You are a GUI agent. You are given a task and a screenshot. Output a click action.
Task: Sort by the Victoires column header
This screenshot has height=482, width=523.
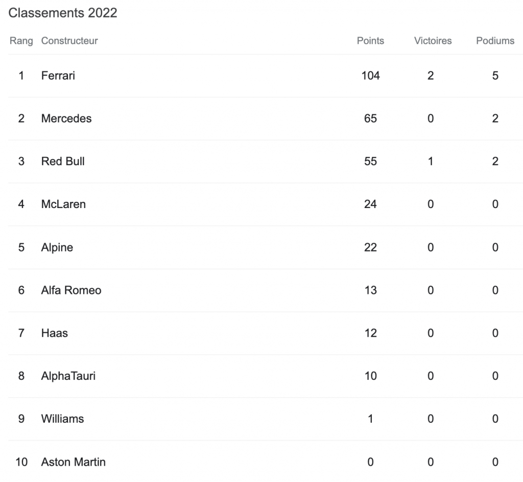[x=433, y=41]
